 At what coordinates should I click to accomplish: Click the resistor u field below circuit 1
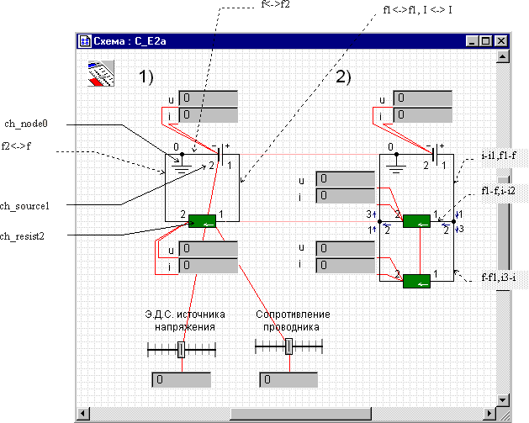click(x=209, y=249)
